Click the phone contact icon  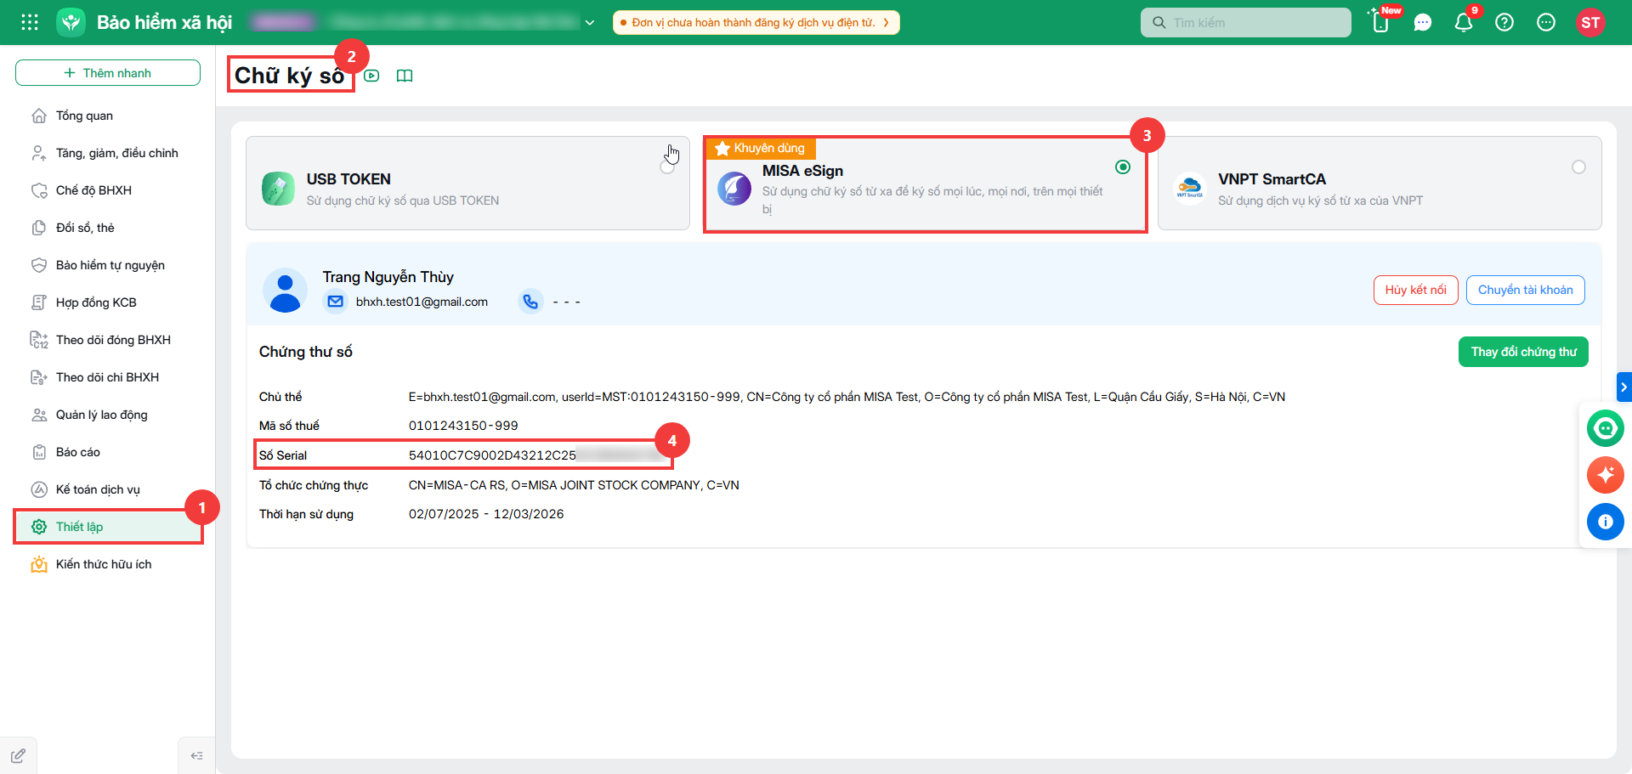(531, 302)
